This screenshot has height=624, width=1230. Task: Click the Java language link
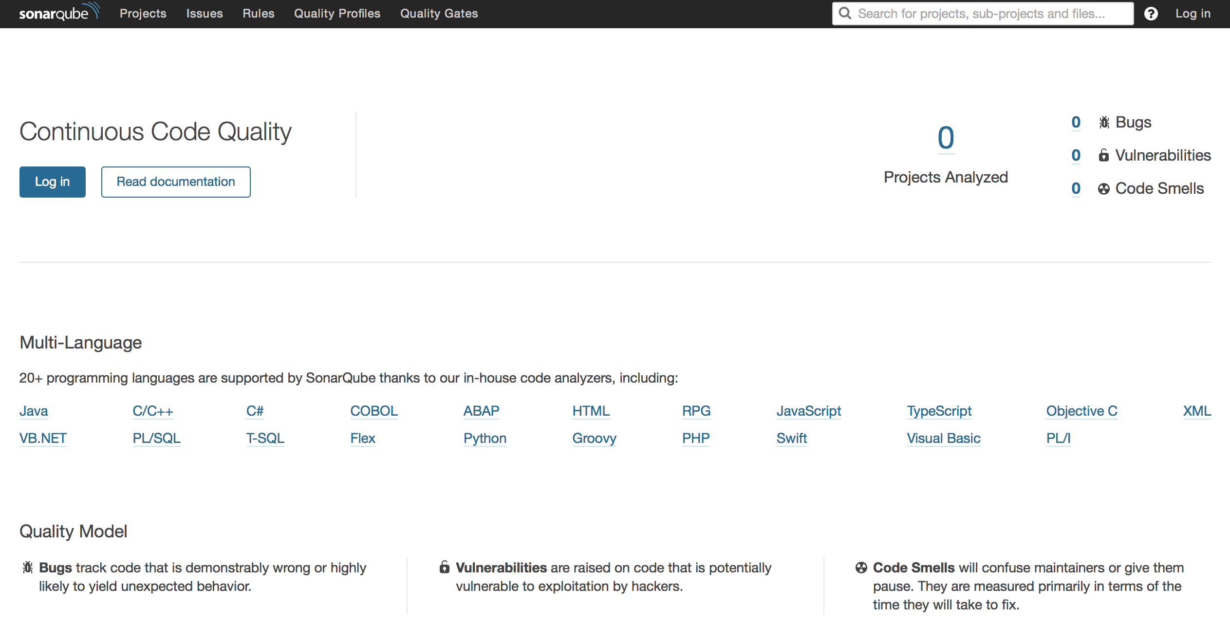point(34,411)
